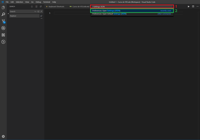Image resolution: width=200 pixels, height=140 pixels.
Task: Open the Edit menu
Action: point(12,2)
